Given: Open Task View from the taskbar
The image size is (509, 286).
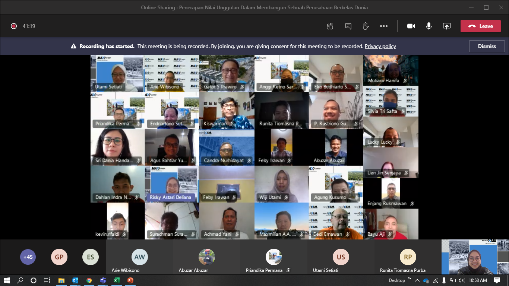Looking at the screenshot, I should click(47, 280).
